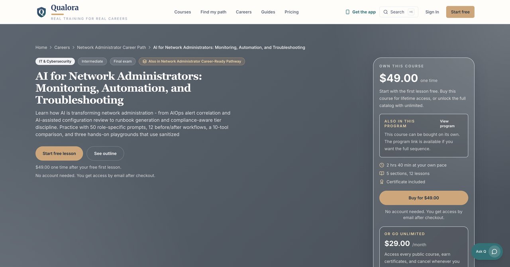This screenshot has width=510, height=267.
Task: Click the Certificate included text
Action: (406, 182)
